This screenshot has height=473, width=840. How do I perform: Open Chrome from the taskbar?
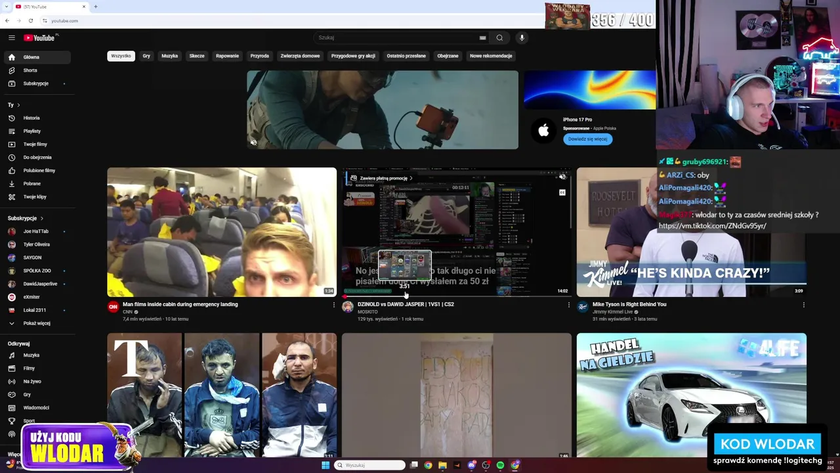click(428, 465)
